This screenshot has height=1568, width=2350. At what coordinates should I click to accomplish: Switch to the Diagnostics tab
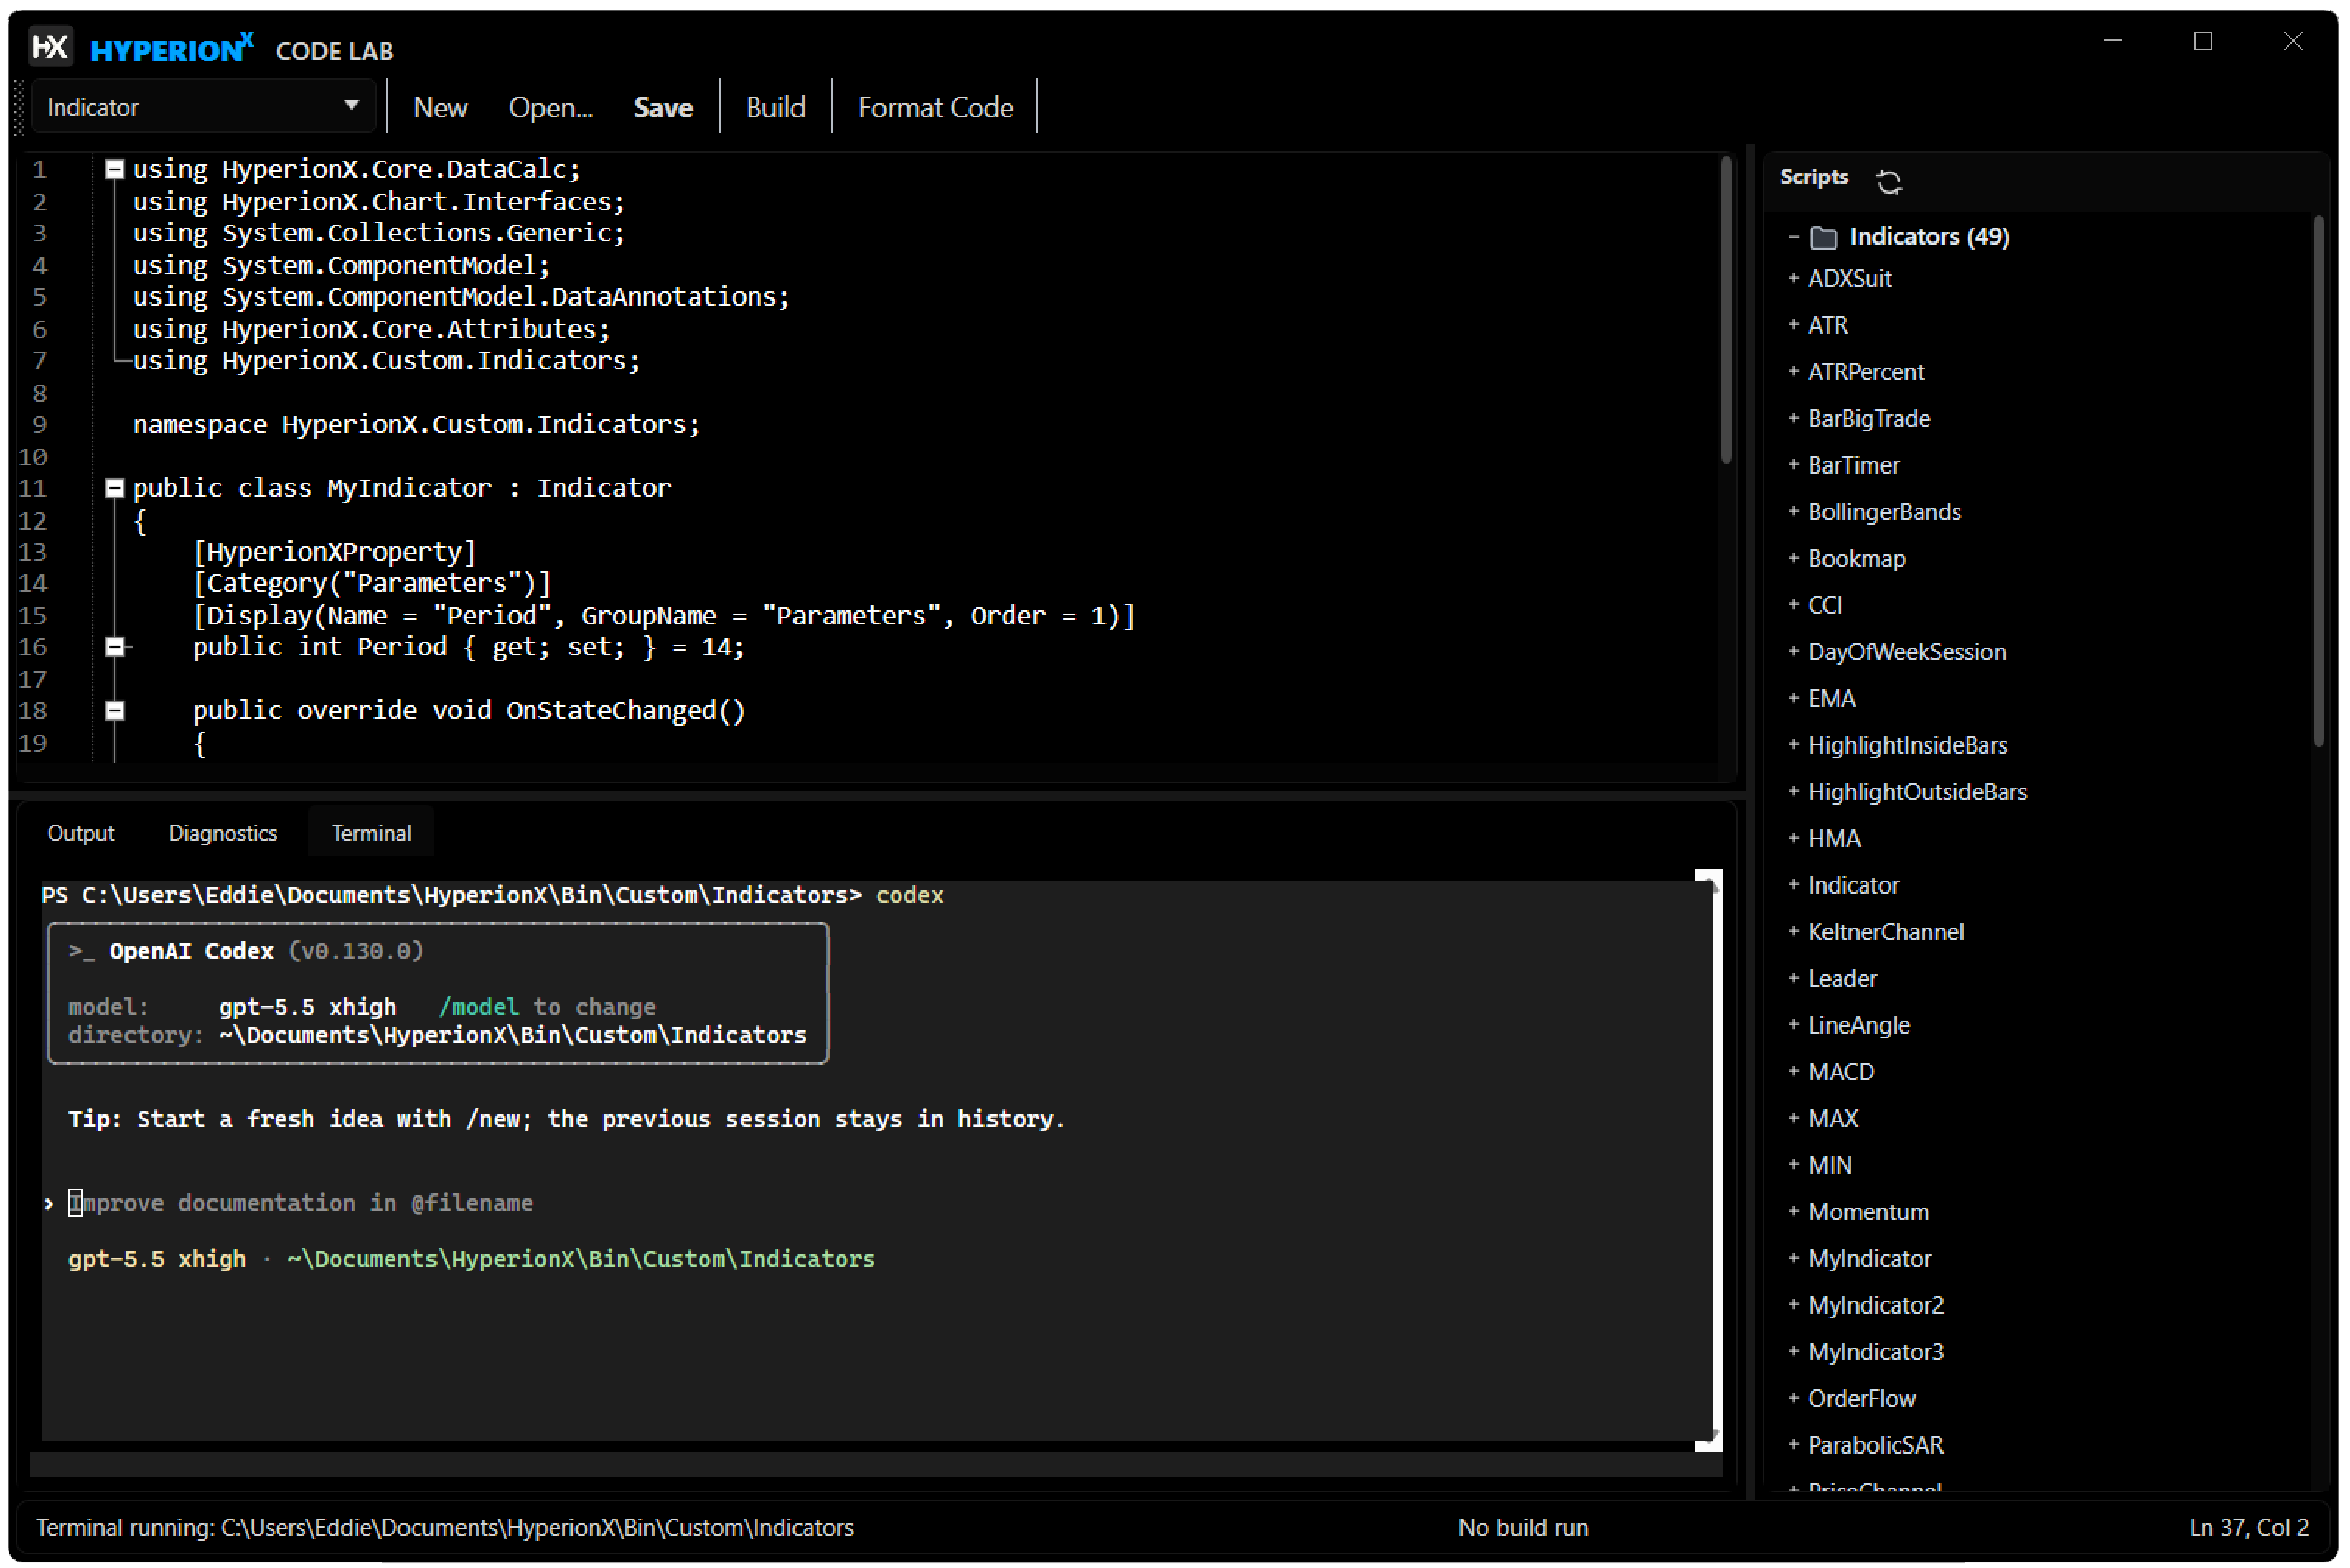(222, 833)
